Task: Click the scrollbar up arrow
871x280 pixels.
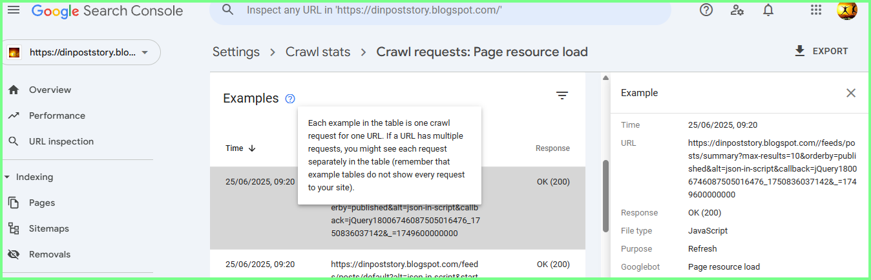Action: 605,79
